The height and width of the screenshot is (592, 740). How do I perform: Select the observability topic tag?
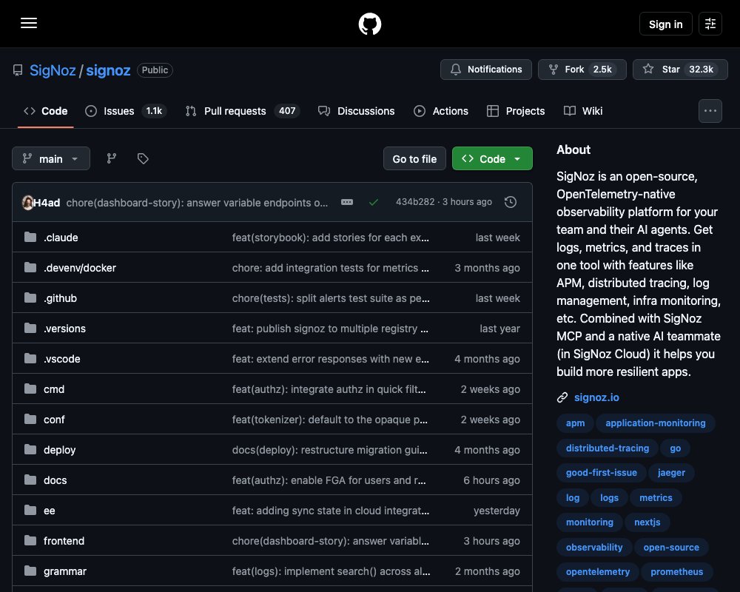(x=593, y=547)
